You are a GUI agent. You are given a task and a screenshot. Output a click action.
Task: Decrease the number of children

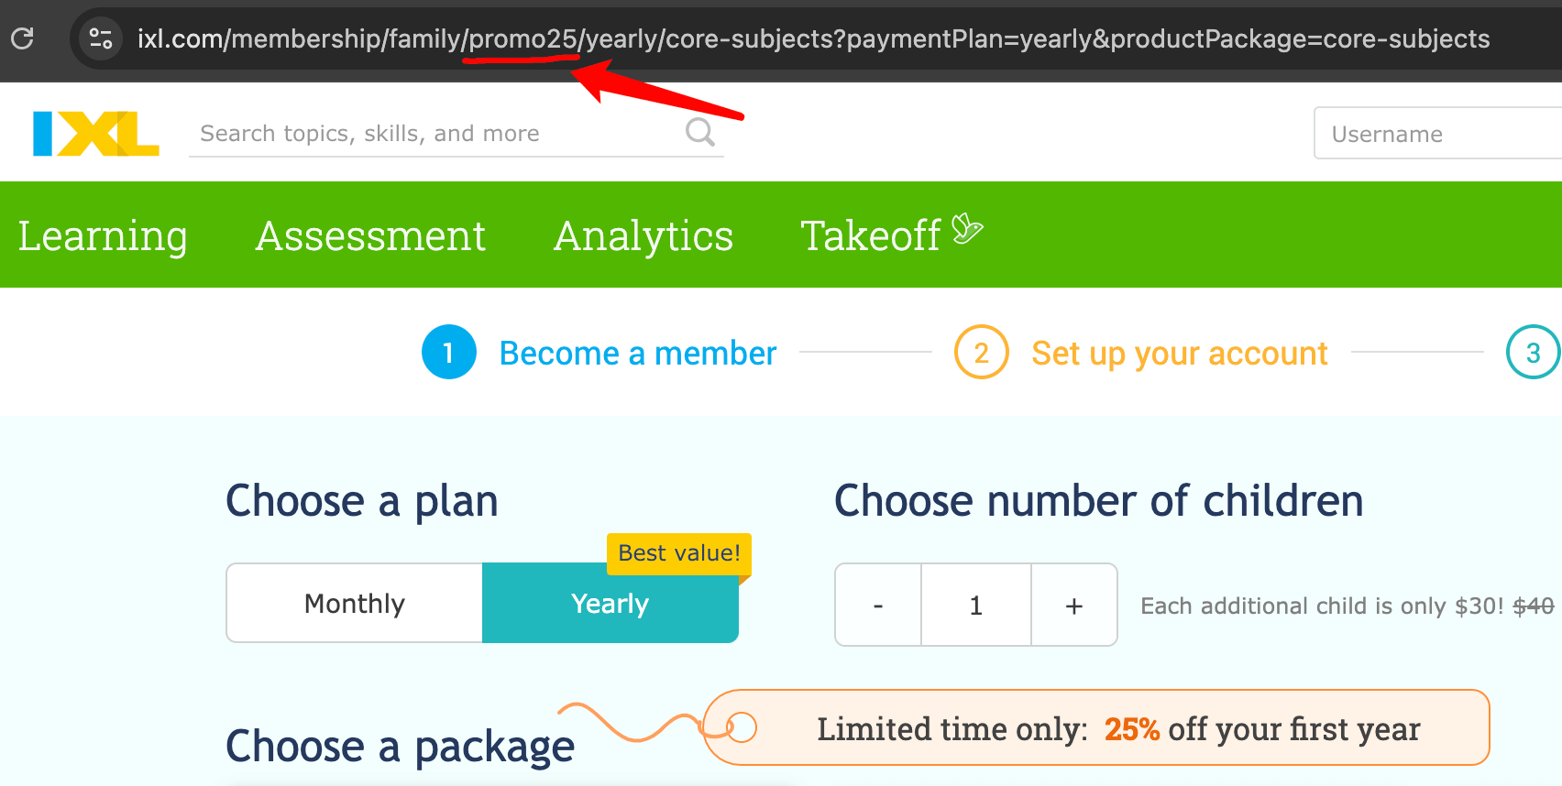[x=877, y=605]
